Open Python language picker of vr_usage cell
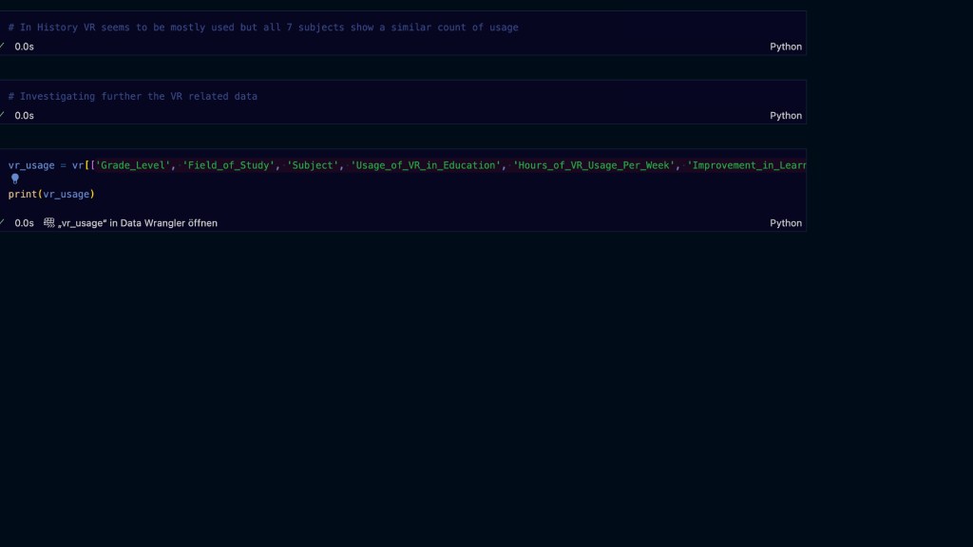The image size is (973, 547). coord(785,223)
